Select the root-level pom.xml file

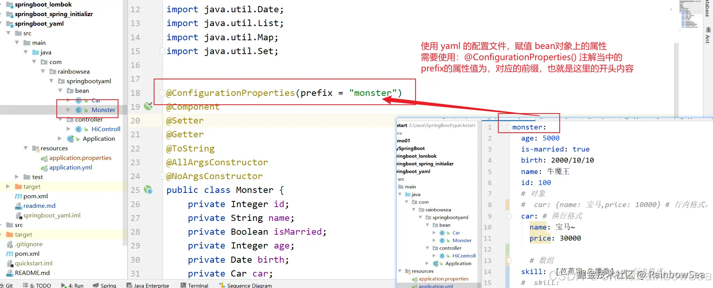click(27, 253)
